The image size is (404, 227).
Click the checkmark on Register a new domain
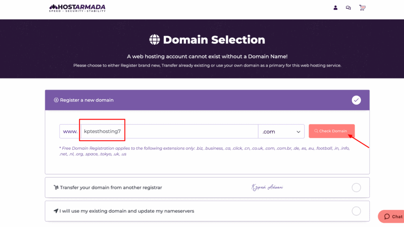(x=356, y=100)
